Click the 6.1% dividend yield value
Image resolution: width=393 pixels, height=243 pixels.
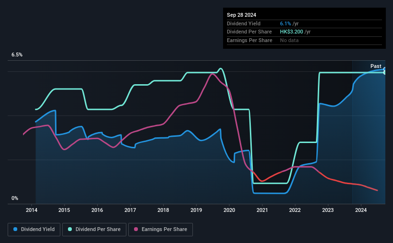[285, 23]
